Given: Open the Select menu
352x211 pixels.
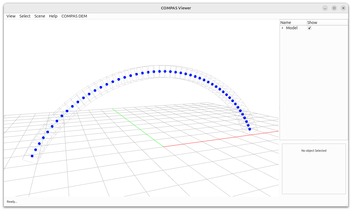Looking at the screenshot, I should [x=25, y=16].
